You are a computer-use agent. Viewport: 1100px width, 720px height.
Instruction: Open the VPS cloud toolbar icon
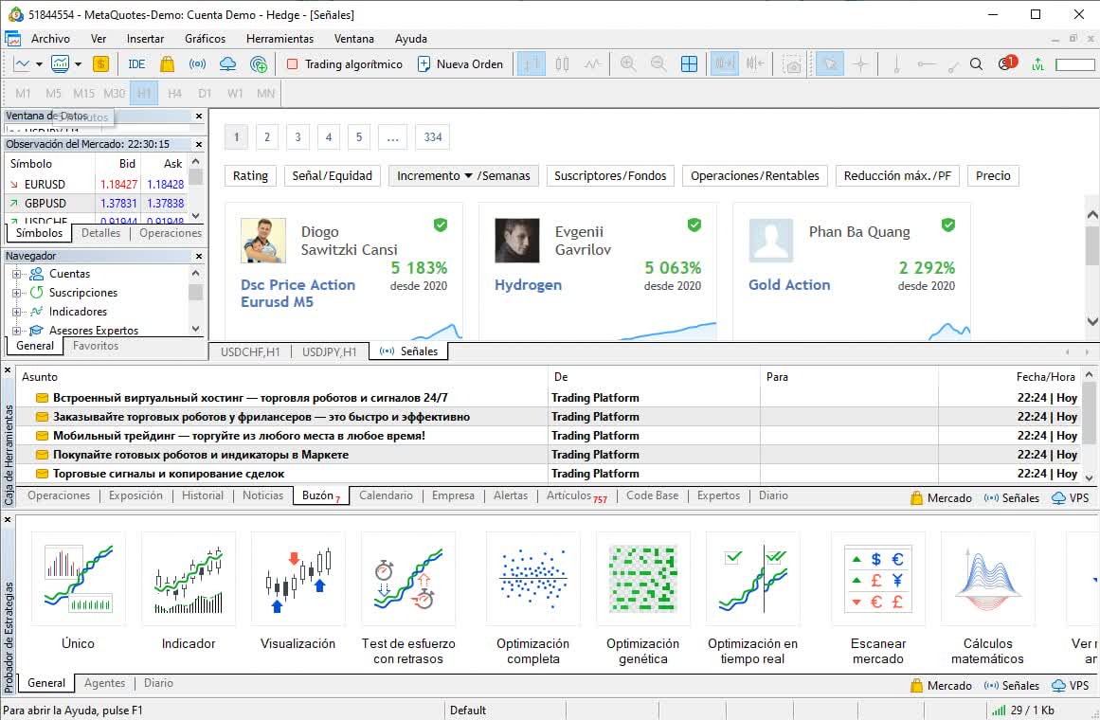tap(227, 63)
